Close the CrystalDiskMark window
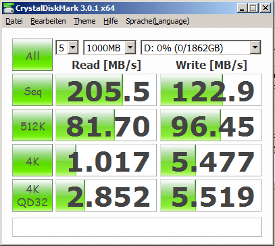Viewport: 275px width, 246px height. pos(266,9)
